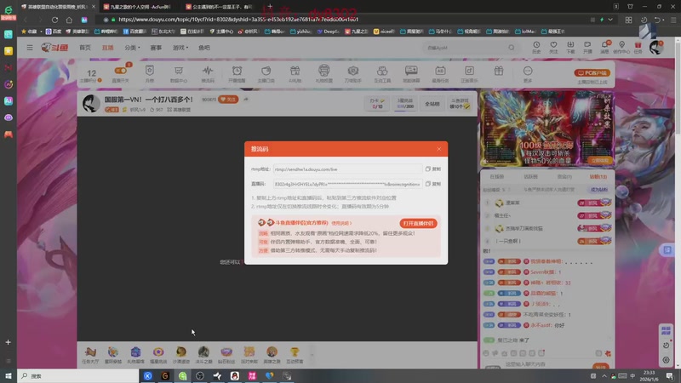Screen dimensions: 681x383
Task: Open the 数据中心 data center icon
Action: (x=179, y=73)
